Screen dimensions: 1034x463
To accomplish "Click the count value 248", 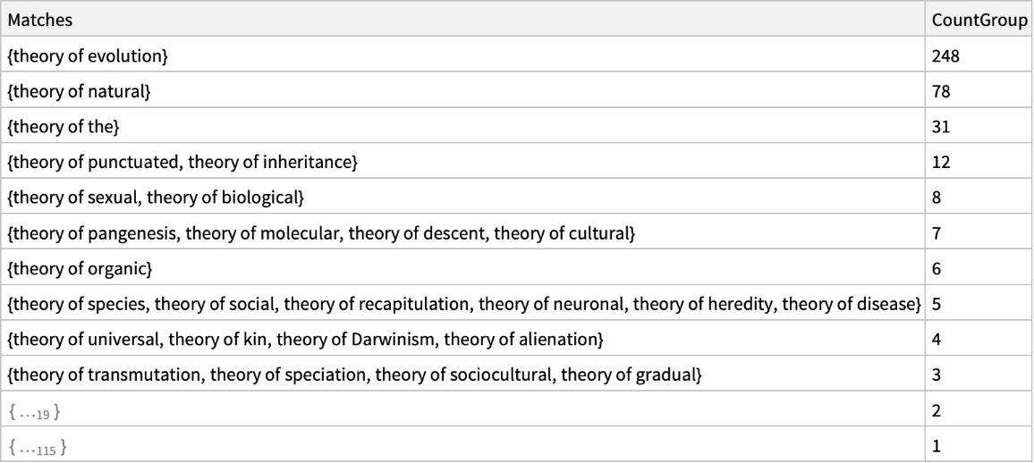I will click(945, 56).
